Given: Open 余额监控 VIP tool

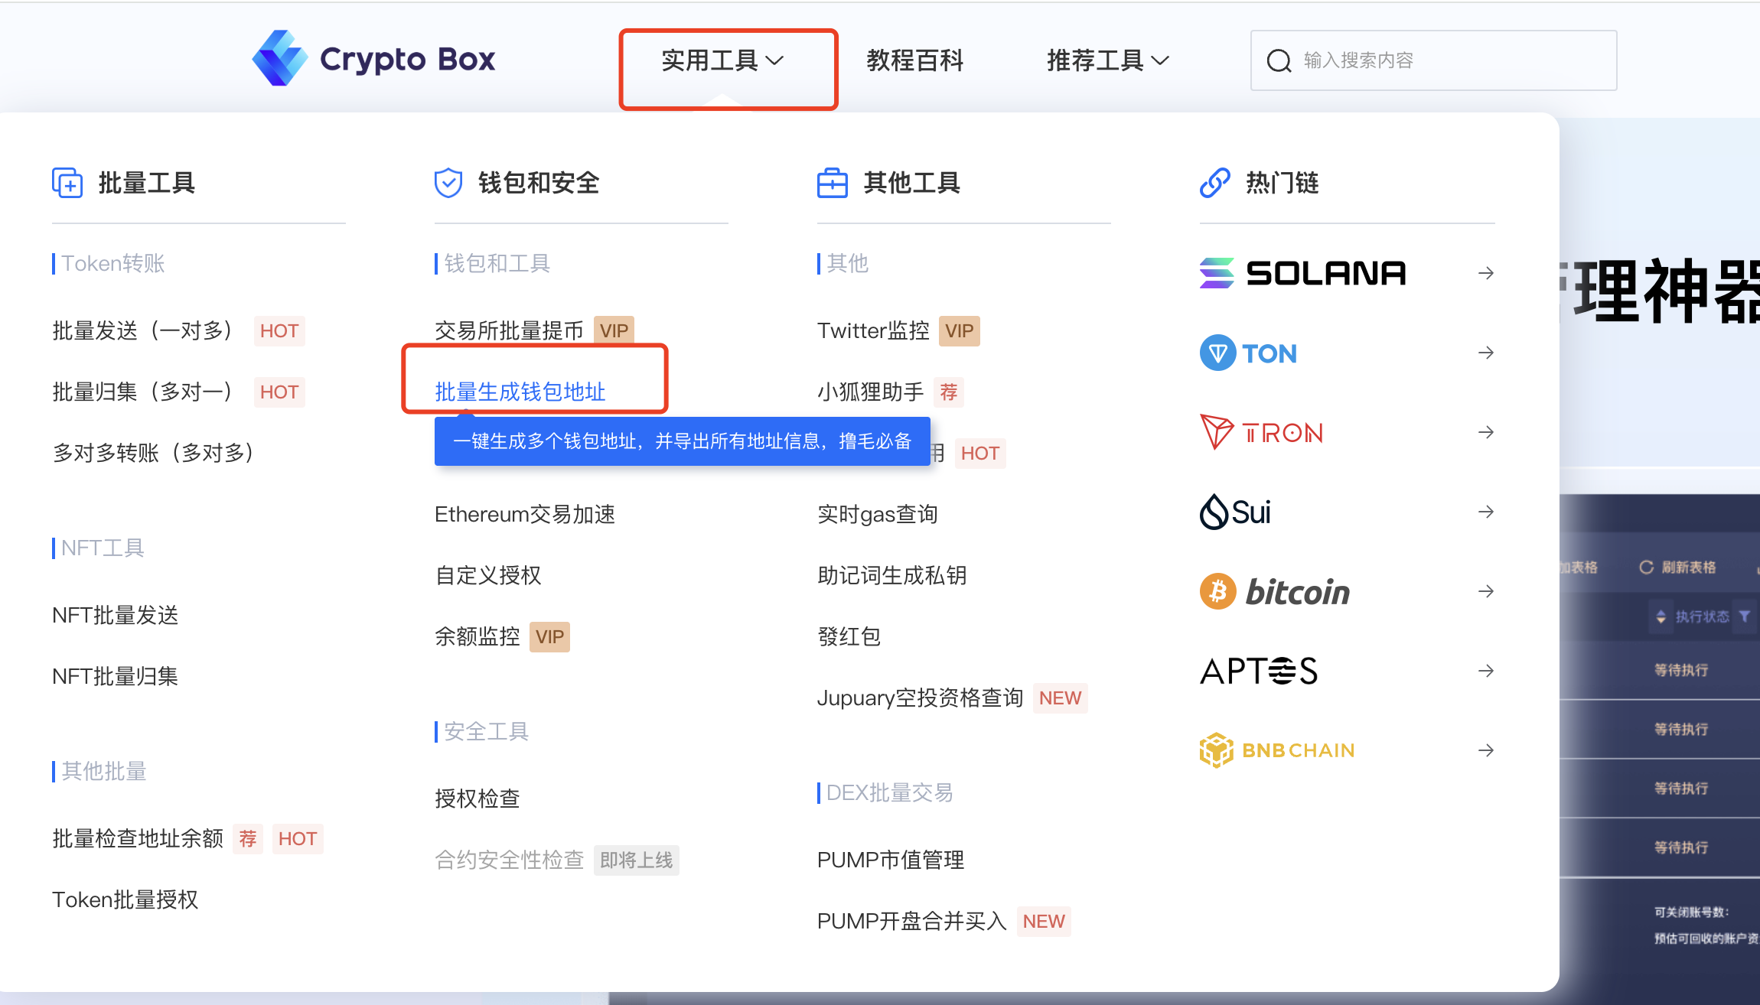Looking at the screenshot, I should [477, 636].
